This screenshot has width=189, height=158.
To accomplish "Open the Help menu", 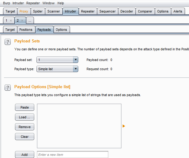I will point(61,3).
